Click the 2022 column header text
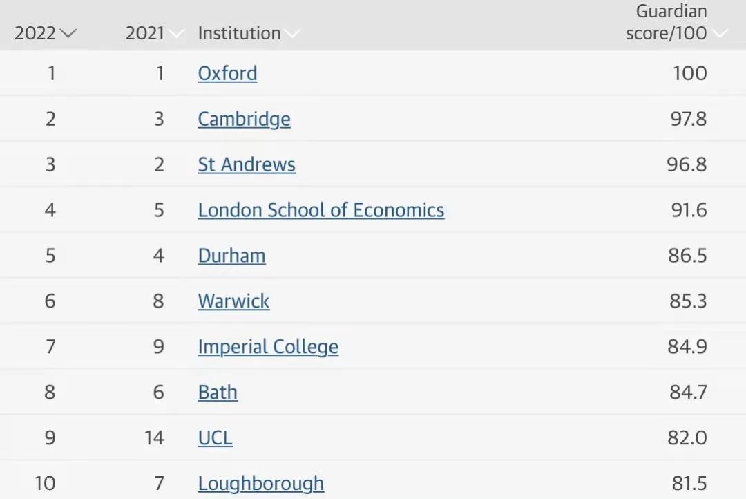Screen dimensions: 746x499 (x=35, y=33)
